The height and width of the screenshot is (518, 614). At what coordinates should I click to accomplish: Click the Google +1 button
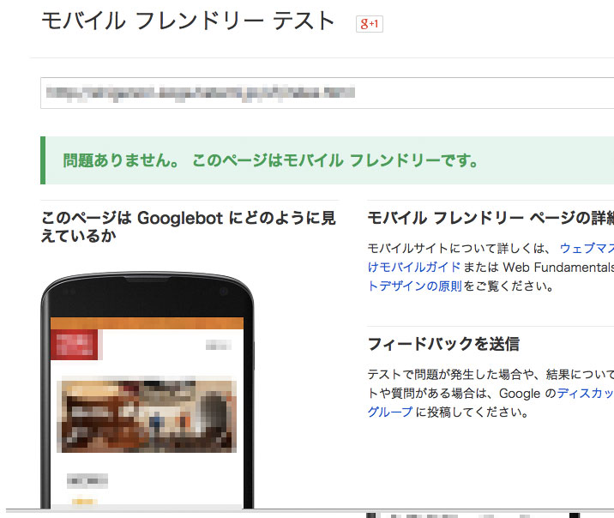(370, 24)
